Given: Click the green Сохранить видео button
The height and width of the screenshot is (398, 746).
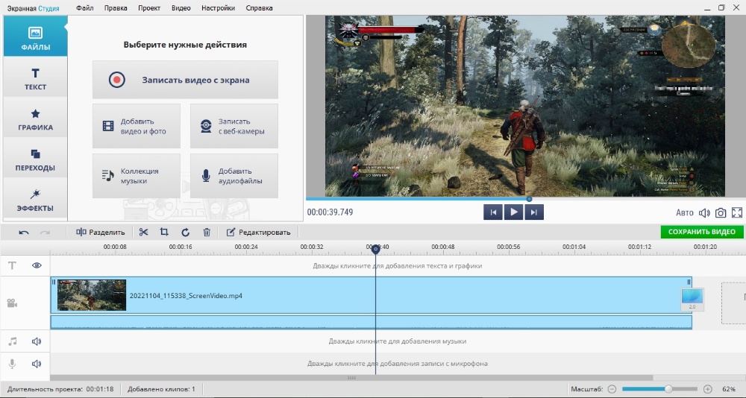Looking at the screenshot, I should pyautogui.click(x=702, y=232).
